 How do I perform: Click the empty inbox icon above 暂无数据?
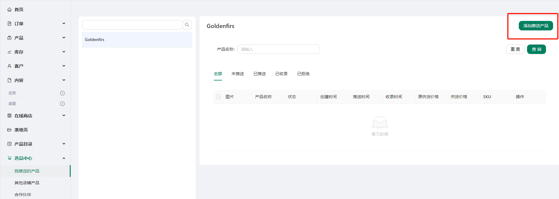[x=380, y=122]
